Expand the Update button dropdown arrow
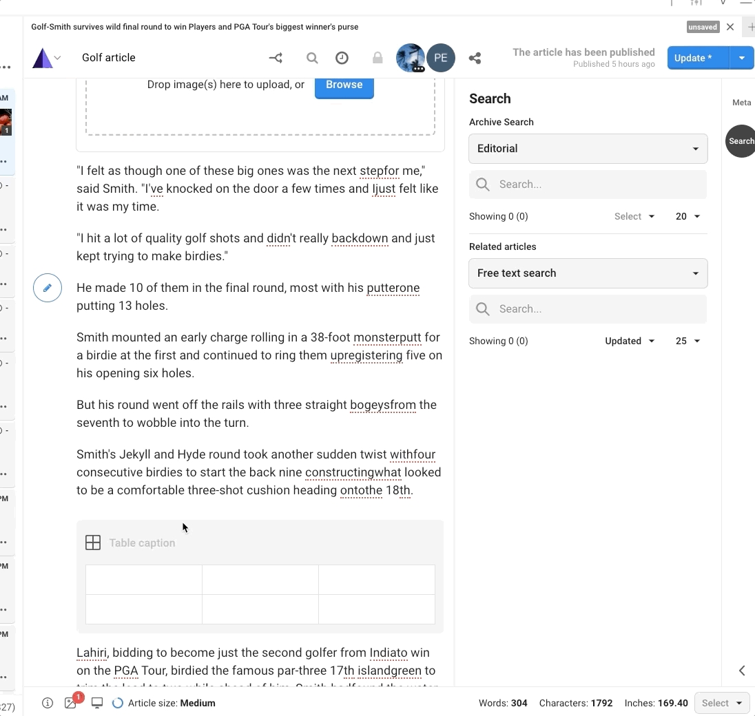Image resolution: width=755 pixels, height=716 pixels. pos(741,59)
